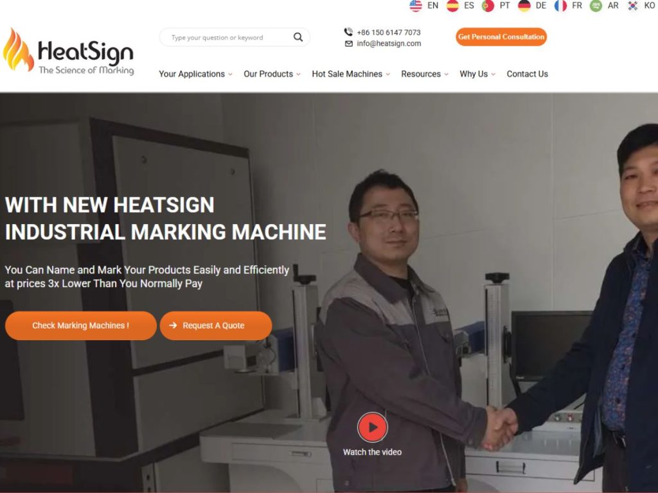Screen dimensions: 658x493
Task: Select the French flag icon
Action: (560, 5)
